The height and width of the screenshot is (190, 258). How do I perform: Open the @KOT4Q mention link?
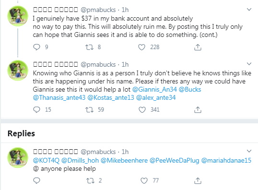[x=46, y=160]
